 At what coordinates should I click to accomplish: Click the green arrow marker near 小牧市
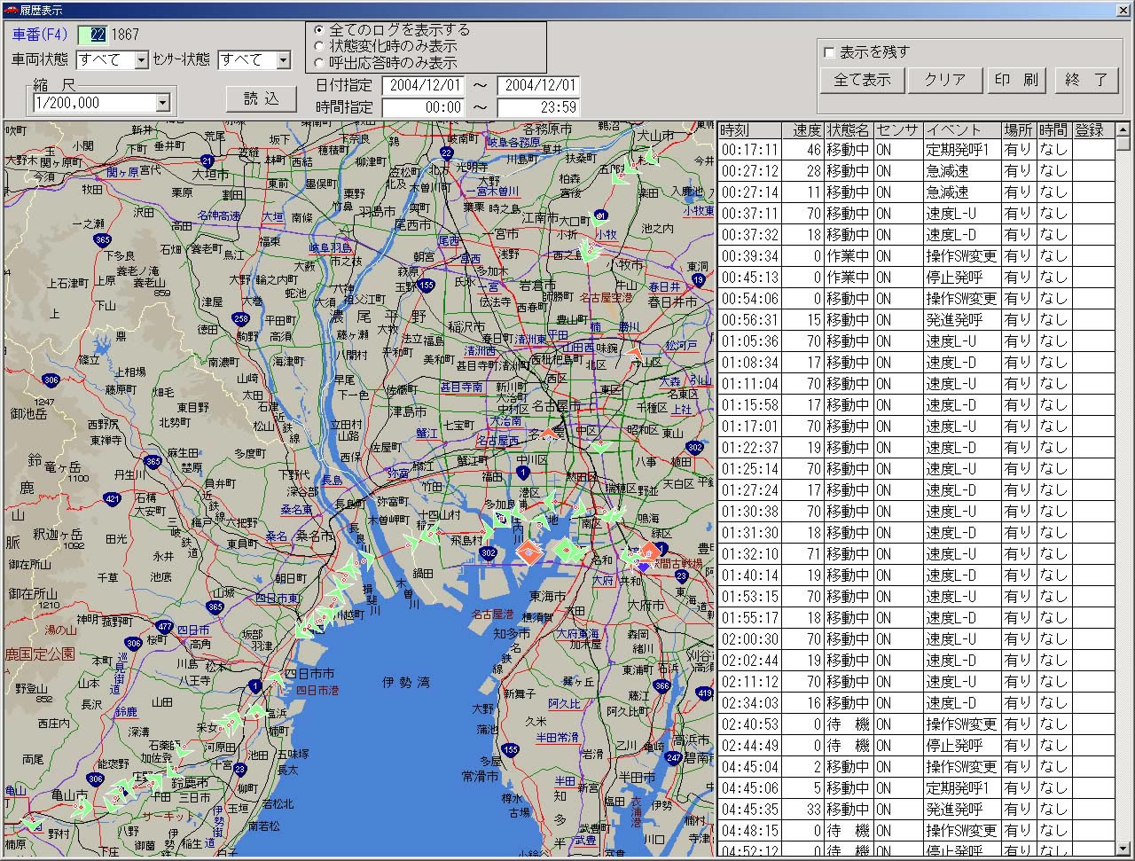[x=589, y=251]
